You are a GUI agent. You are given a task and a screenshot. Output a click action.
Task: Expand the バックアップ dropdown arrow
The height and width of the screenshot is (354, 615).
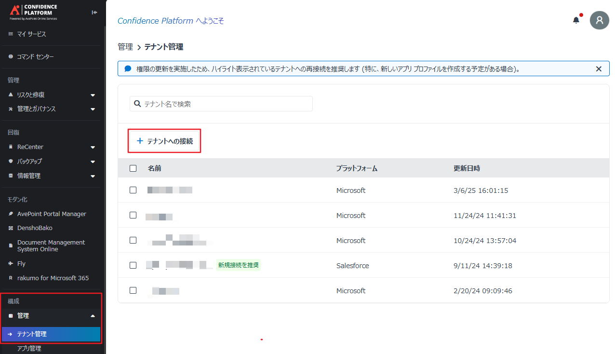93,162
